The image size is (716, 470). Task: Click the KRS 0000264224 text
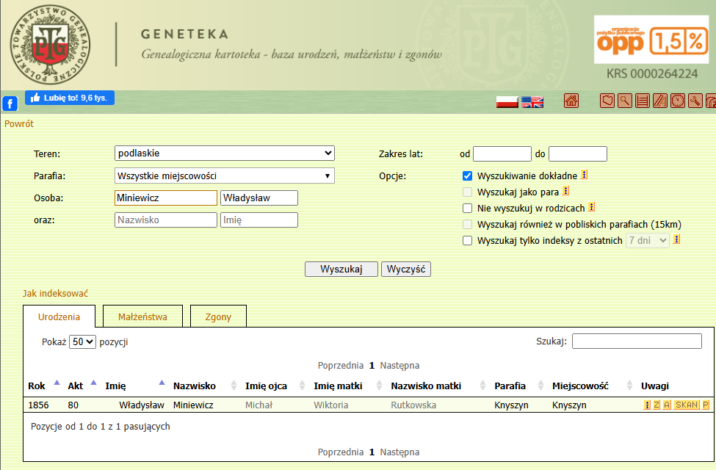[652, 74]
